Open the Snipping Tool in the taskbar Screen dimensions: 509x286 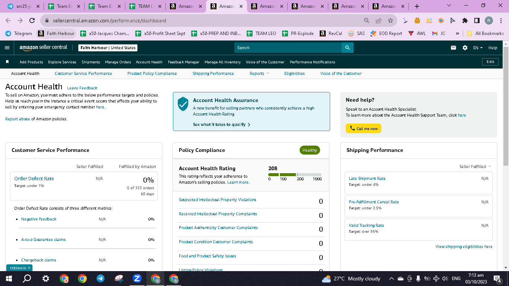pos(119,279)
